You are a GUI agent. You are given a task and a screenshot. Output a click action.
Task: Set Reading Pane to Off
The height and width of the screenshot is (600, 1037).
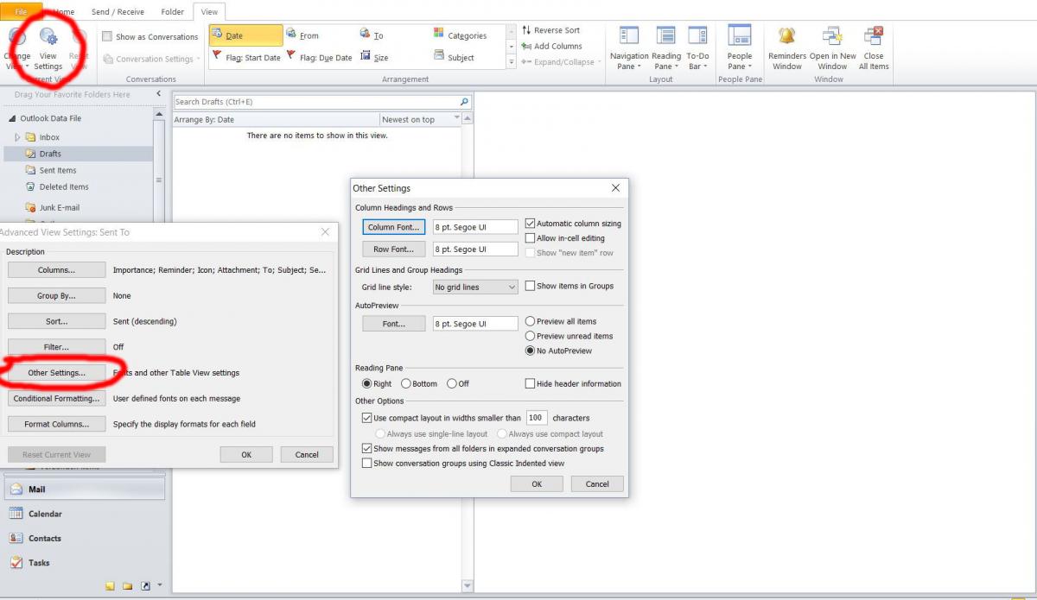pyautogui.click(x=452, y=383)
